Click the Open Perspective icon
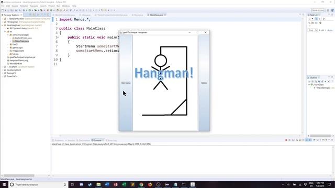 328,10
